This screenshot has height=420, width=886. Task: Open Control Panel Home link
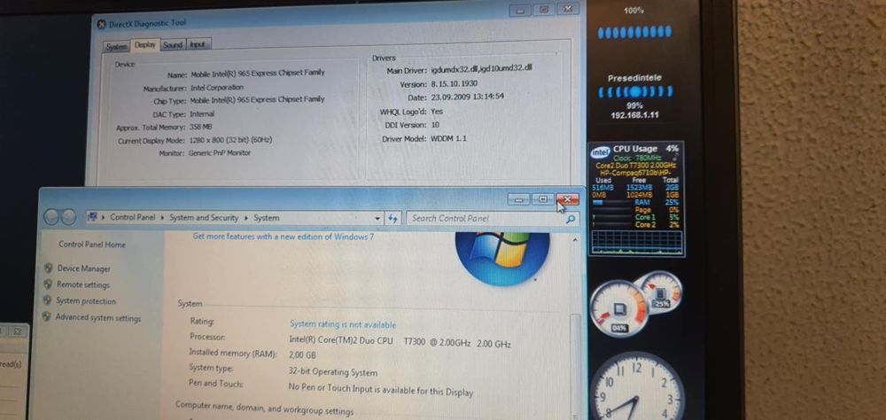click(x=92, y=245)
